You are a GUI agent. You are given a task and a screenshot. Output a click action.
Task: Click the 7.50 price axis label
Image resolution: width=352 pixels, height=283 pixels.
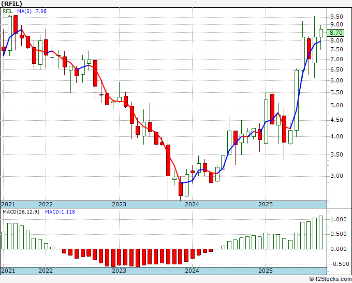(336, 49)
